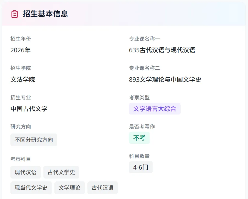The image size is (248, 199).
Task: Click the purple 文学语言大综合 badge
Action: click(x=155, y=108)
